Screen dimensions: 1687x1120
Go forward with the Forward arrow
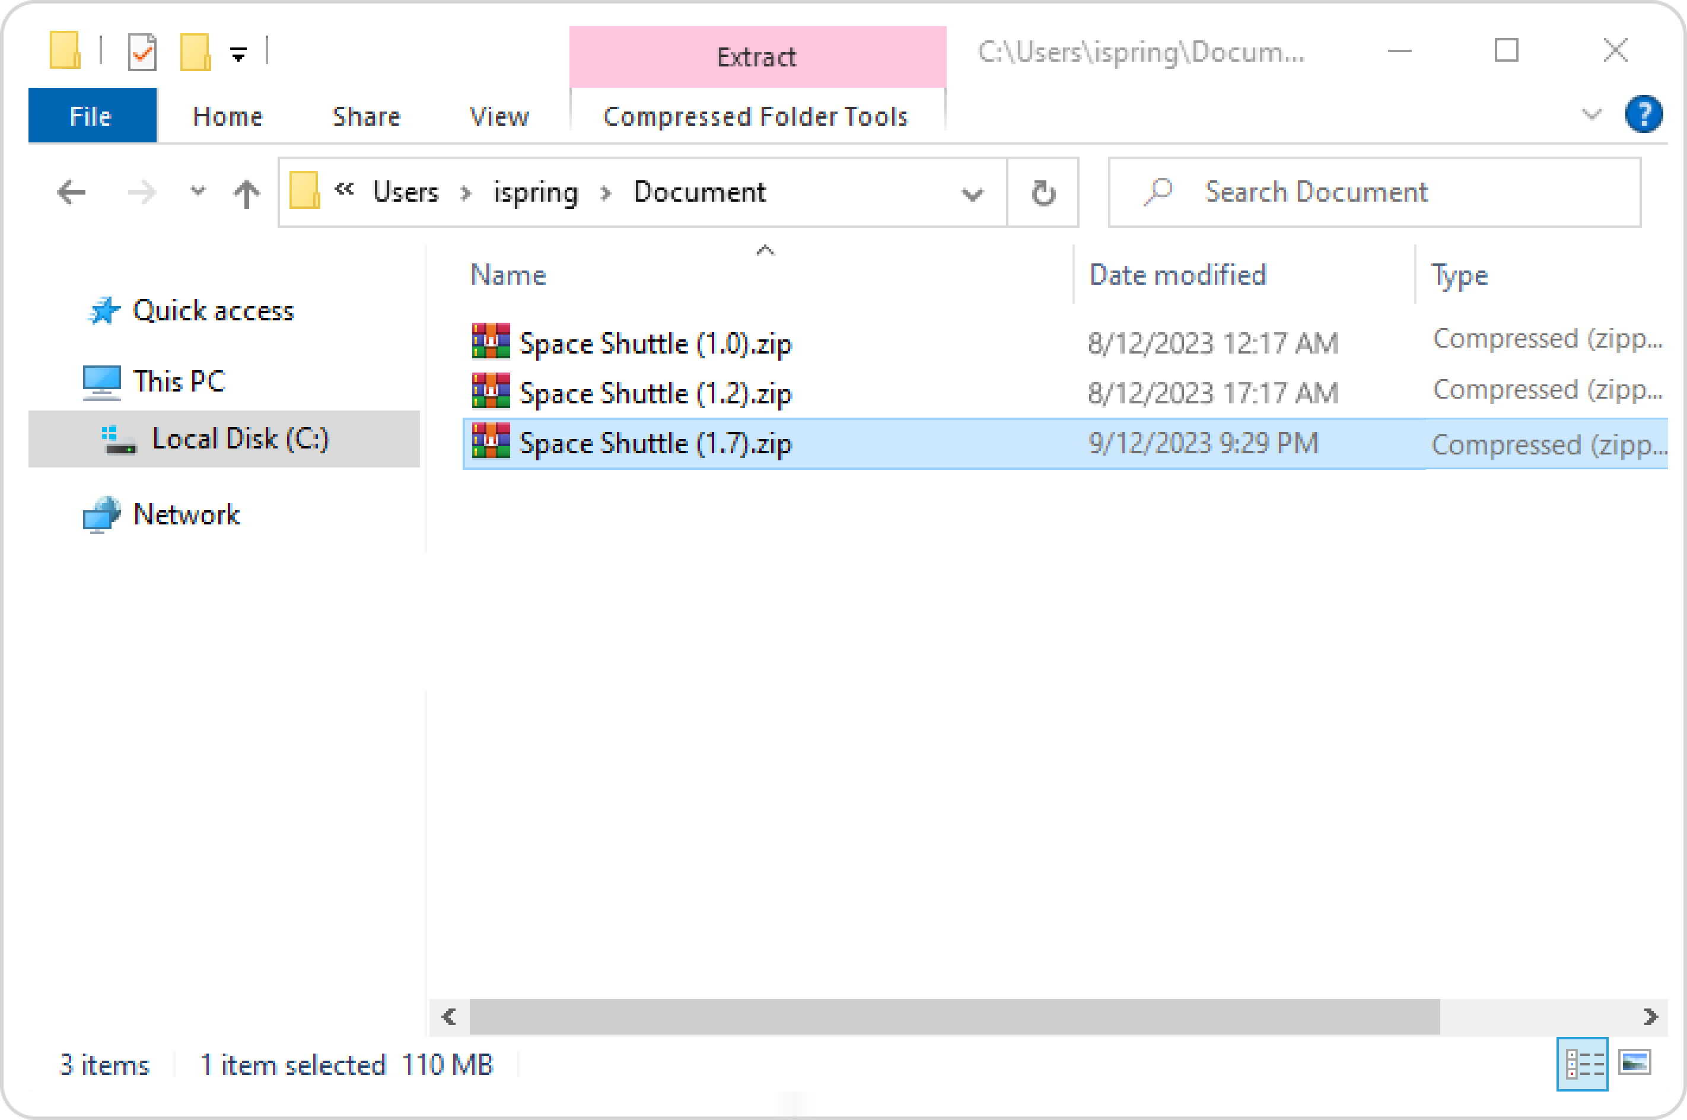click(141, 192)
